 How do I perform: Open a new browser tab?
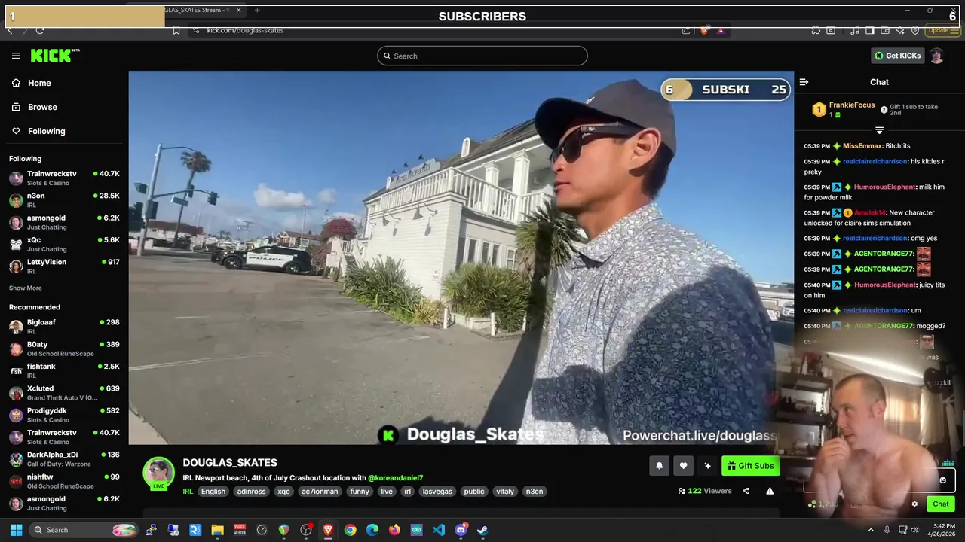257,10
